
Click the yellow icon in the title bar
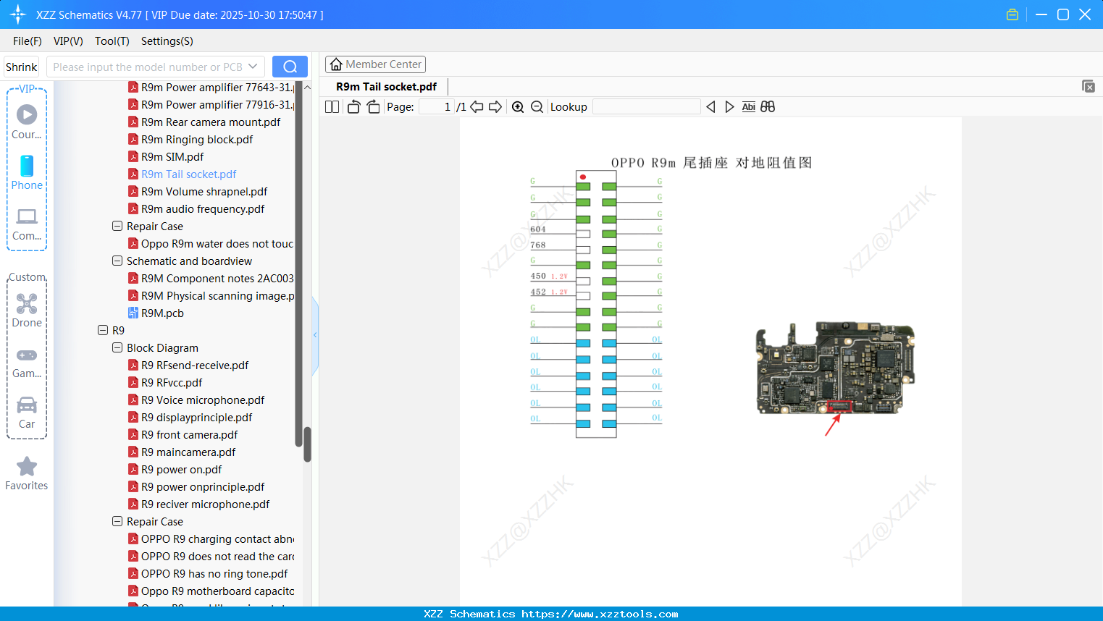tap(1012, 14)
